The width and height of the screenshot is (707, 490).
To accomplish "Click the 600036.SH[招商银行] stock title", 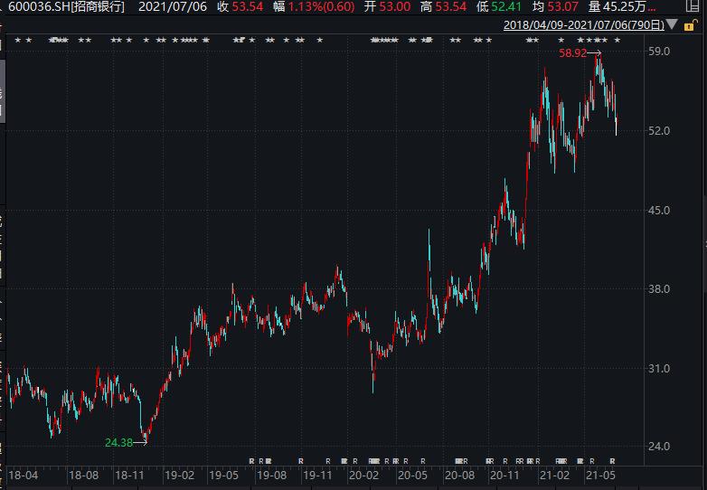I will pos(66,7).
